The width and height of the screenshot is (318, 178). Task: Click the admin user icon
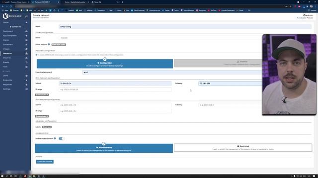point(304,15)
